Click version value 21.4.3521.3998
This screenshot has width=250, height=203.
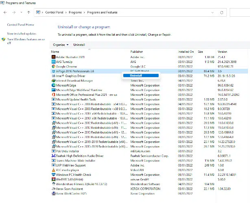point(227,62)
